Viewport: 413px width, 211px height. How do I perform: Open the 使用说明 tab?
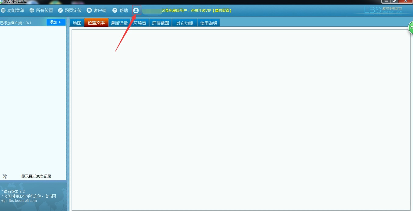[x=209, y=23]
